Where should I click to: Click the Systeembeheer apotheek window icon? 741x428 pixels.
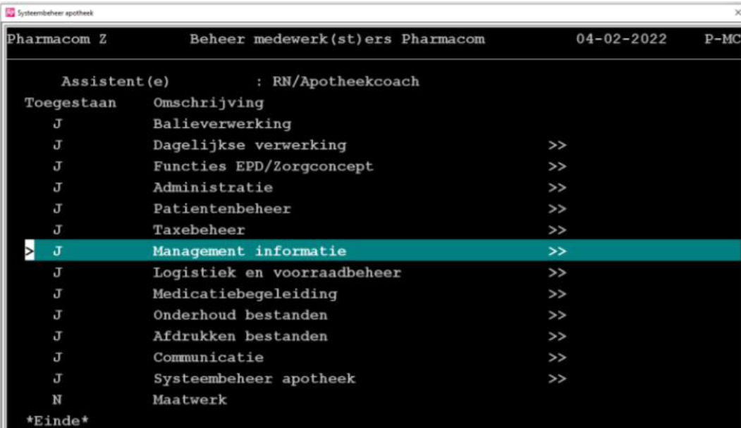[10, 13]
